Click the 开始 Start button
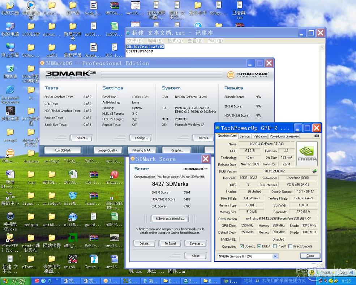Image resolution: width=356 pixels, height=285 pixels. [16, 281]
